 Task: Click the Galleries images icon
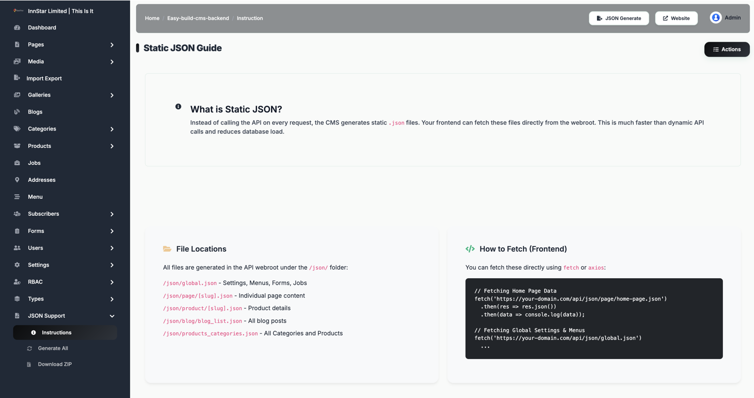[x=17, y=95]
